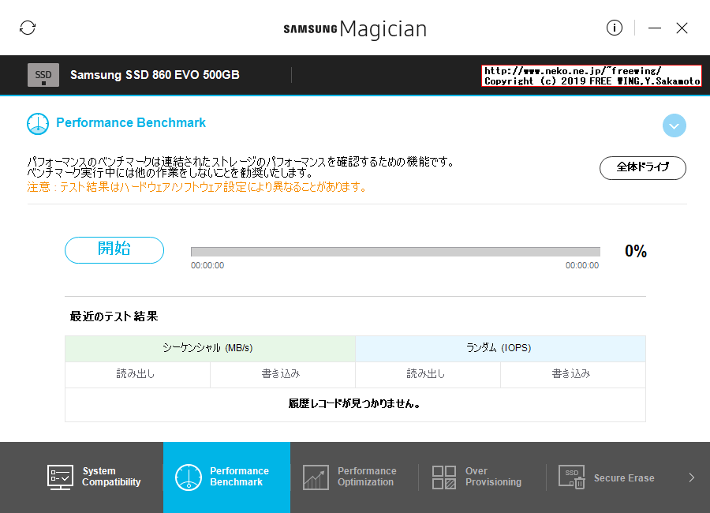
Task: Click the Samsung SSD 860 EVO 500GB label
Action: click(x=155, y=74)
